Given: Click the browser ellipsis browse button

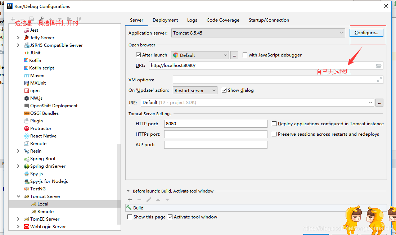Looking at the screenshot, I should click(x=234, y=55).
